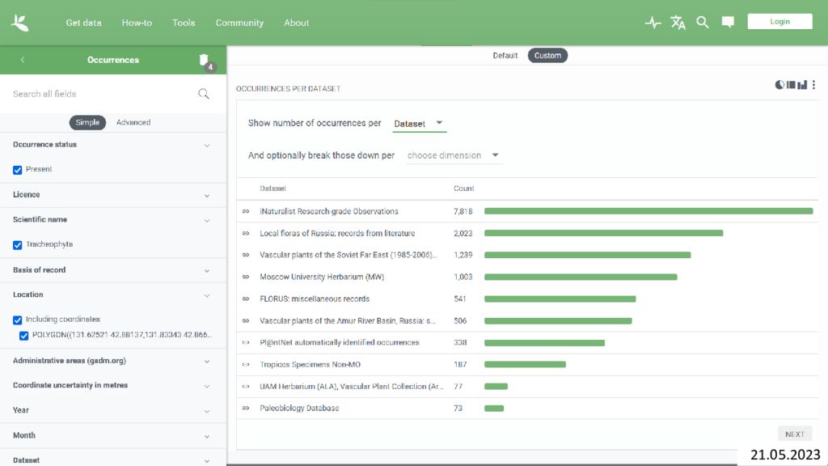The image size is (828, 466).
Task: Open the language translate icon
Action: coord(678,22)
